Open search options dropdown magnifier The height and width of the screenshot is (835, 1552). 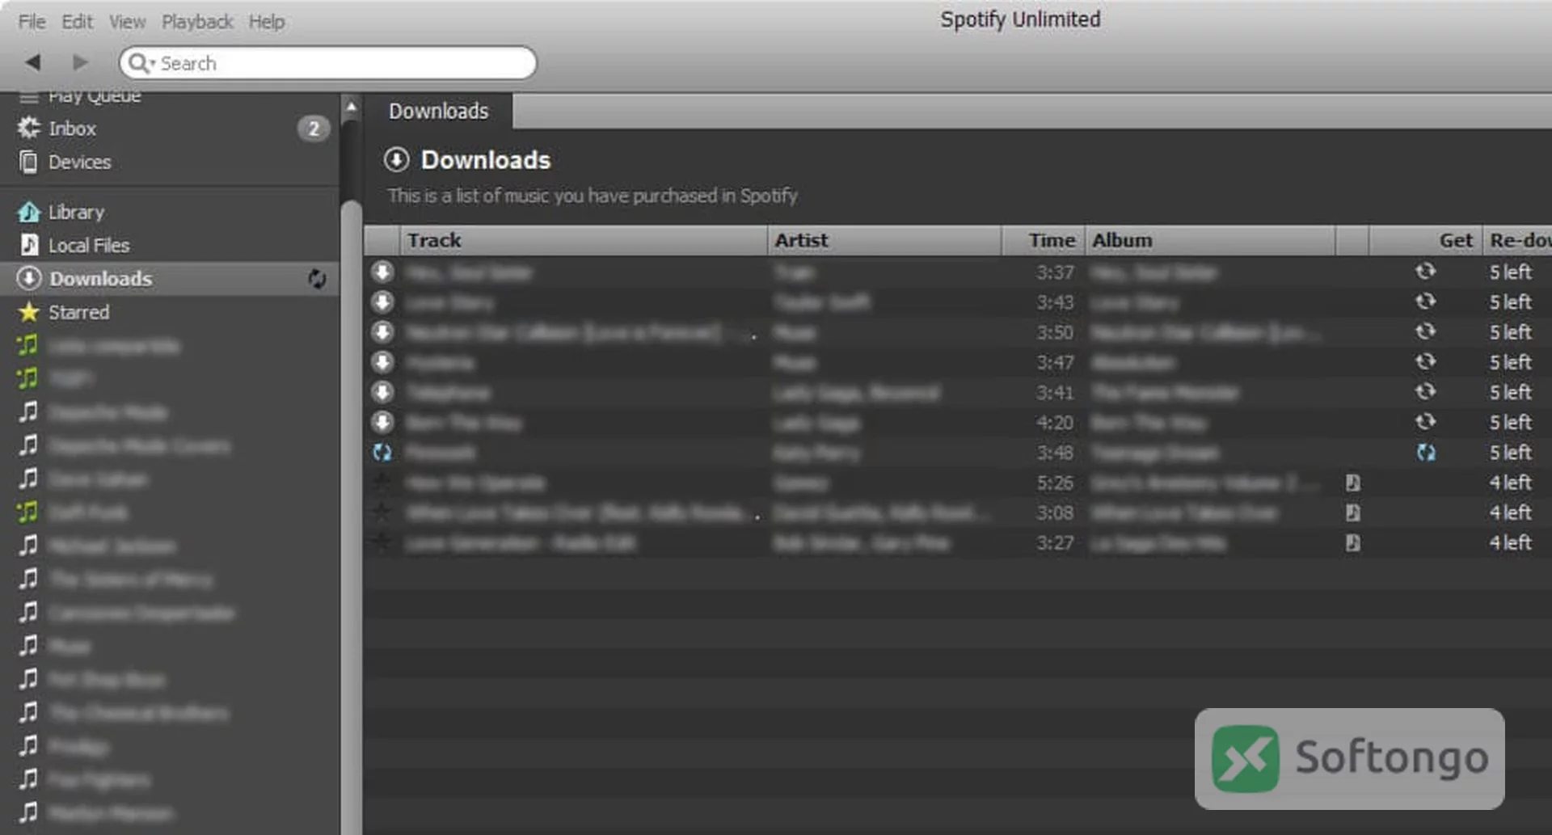[x=141, y=63]
